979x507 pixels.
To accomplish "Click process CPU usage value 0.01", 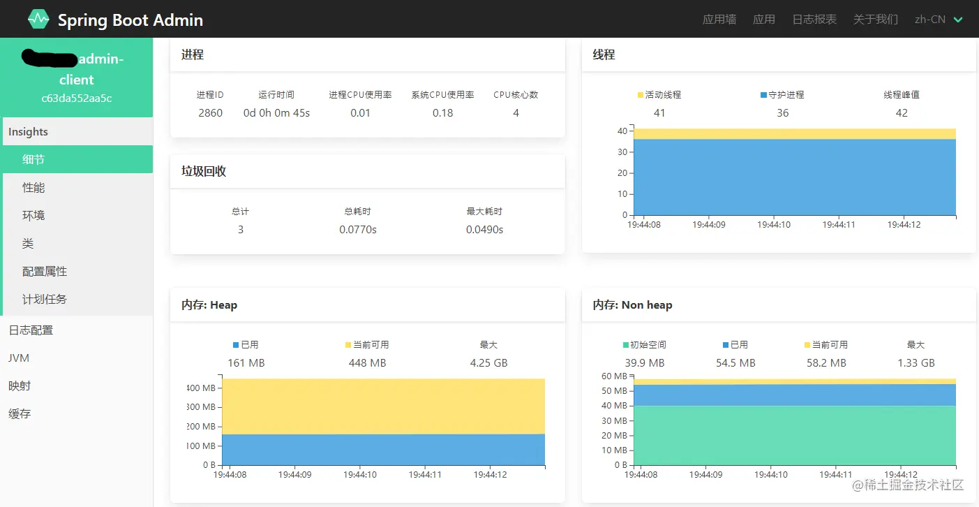I will coord(360,113).
